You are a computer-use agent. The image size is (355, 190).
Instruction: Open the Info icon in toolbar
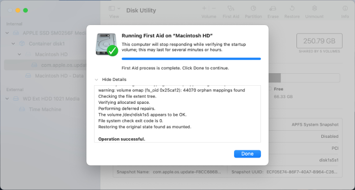(x=345, y=9)
